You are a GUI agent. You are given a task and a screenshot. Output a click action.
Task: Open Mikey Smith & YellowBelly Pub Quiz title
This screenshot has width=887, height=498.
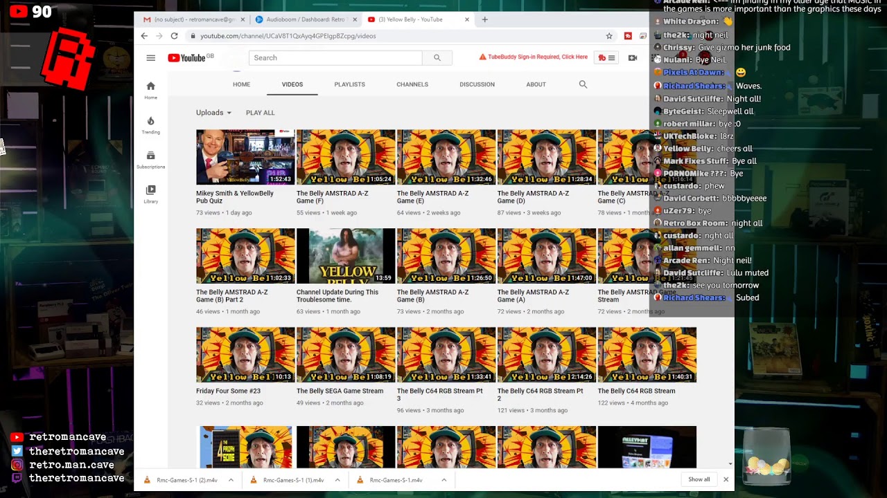pos(235,196)
